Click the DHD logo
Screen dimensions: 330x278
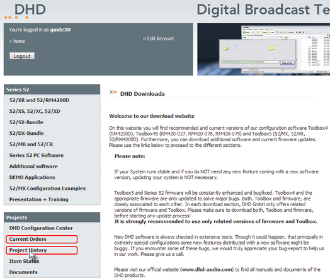(x=25, y=11)
